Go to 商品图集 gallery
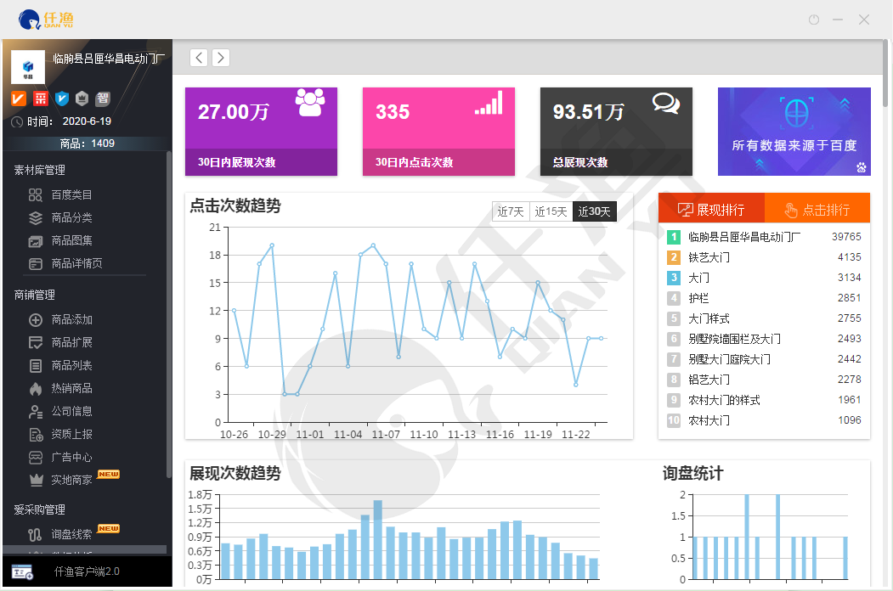This screenshot has width=893, height=591. 71,240
